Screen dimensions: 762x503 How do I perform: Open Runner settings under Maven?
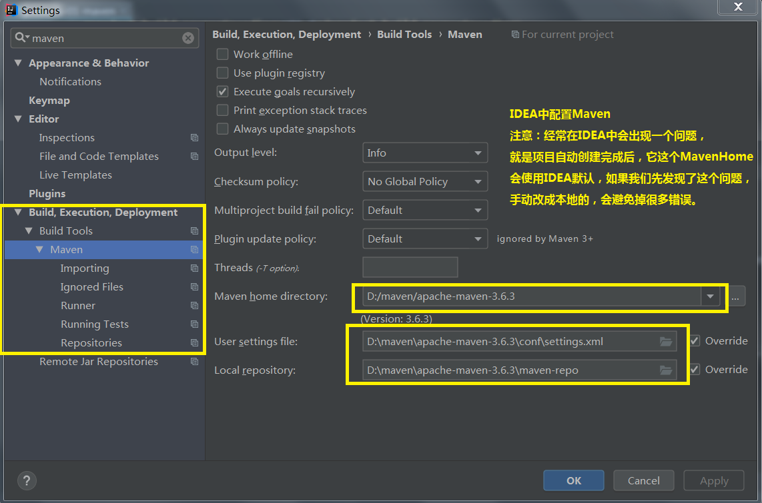pyautogui.click(x=78, y=306)
